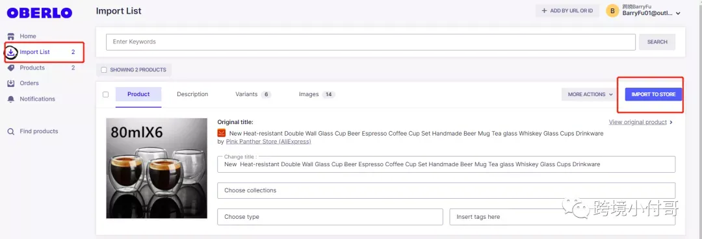Toggle the Showing 2 Products checkbox
Viewport: 702px width, 239px height.
[x=104, y=70]
